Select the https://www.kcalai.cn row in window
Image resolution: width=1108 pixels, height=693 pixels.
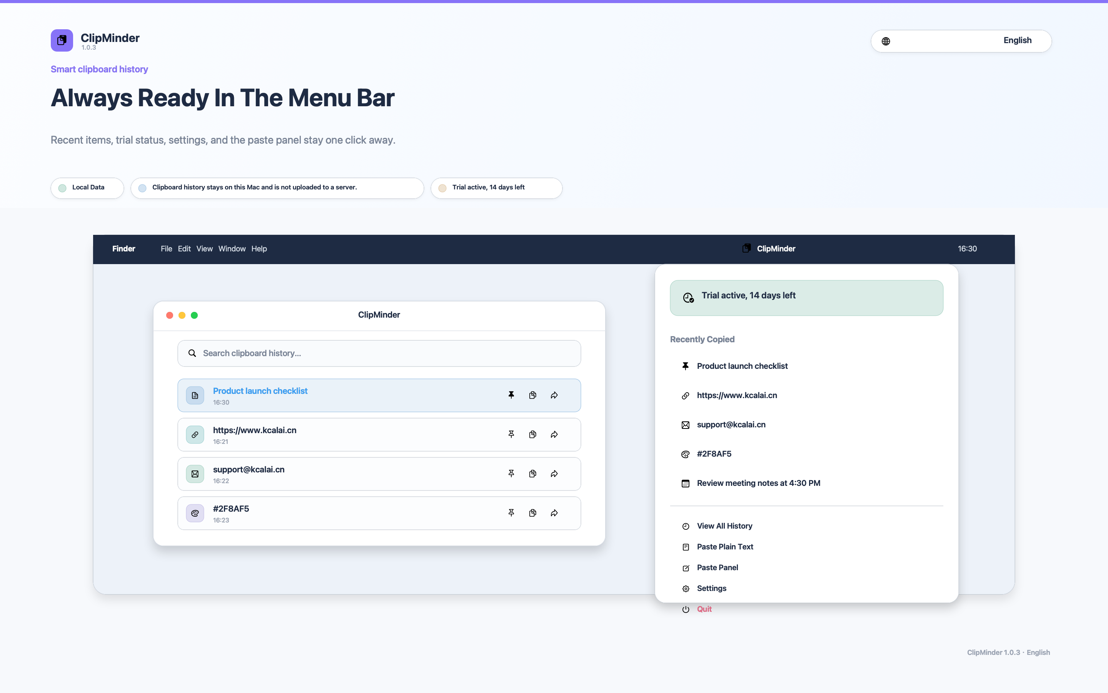pyautogui.click(x=379, y=435)
